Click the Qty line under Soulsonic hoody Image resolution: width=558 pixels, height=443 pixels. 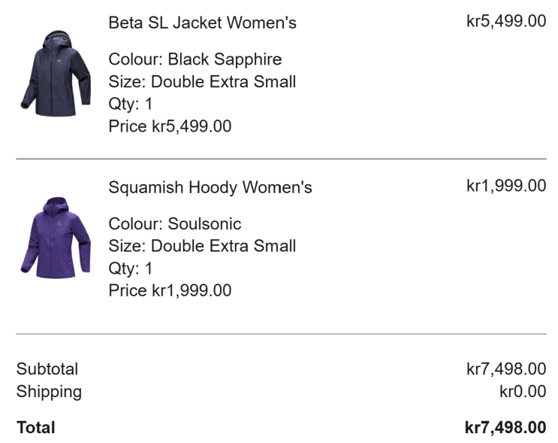pos(131,269)
